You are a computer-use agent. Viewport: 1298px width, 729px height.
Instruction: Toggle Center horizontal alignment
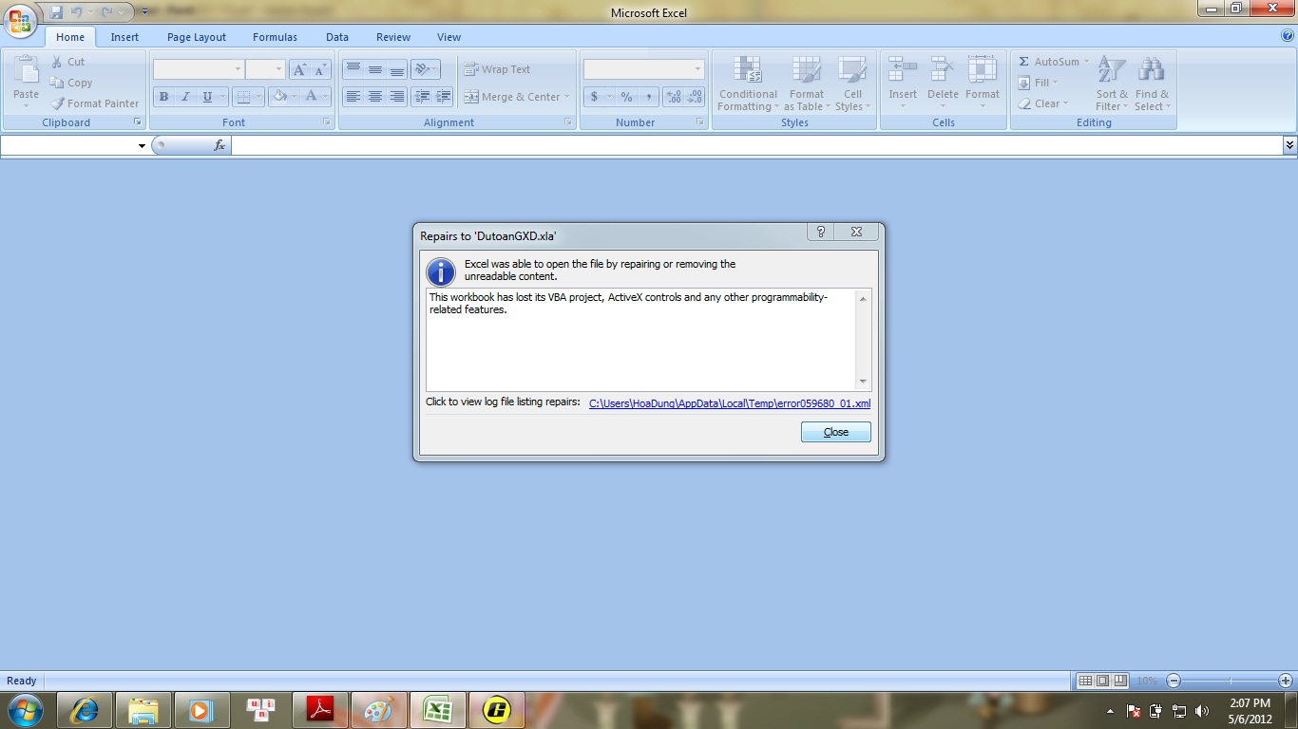[375, 97]
